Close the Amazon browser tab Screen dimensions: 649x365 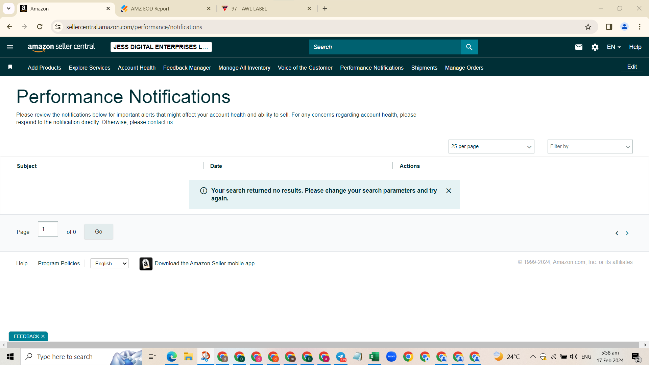pos(108,8)
